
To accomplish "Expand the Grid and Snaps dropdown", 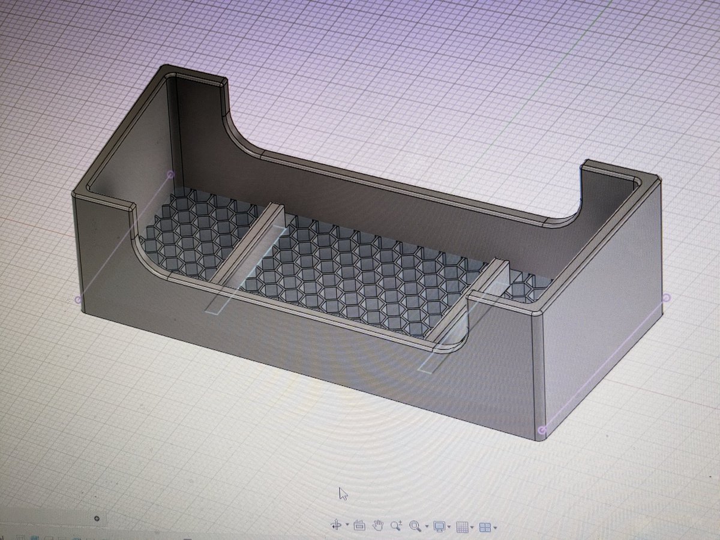I will (472, 526).
